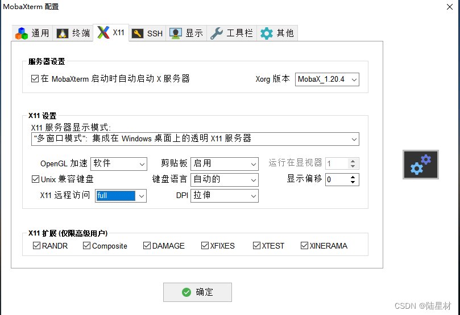Viewport: 460px width, 315px height.
Task: Click the penguin icon on 终端 tab
Action: (62, 33)
